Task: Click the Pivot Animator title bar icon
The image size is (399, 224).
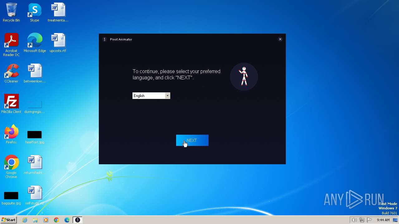Action: click(x=104, y=39)
